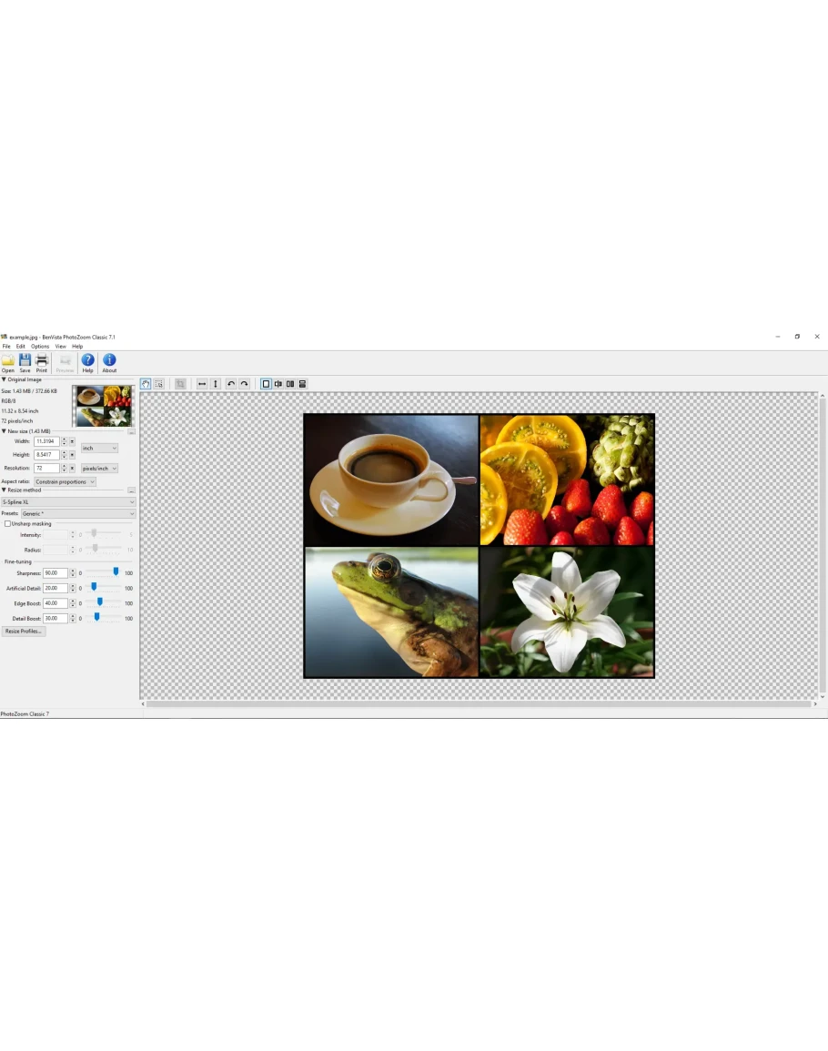Click the Sharpness slider handle
The image size is (828, 1051).
(116, 571)
